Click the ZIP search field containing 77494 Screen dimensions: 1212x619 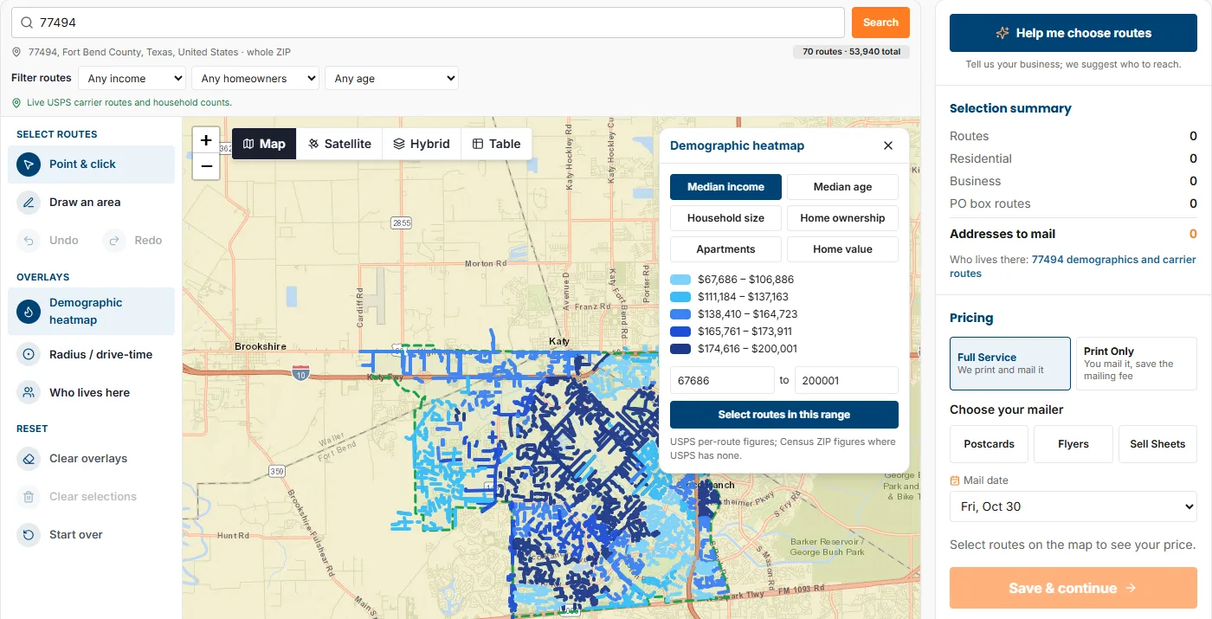pos(428,23)
